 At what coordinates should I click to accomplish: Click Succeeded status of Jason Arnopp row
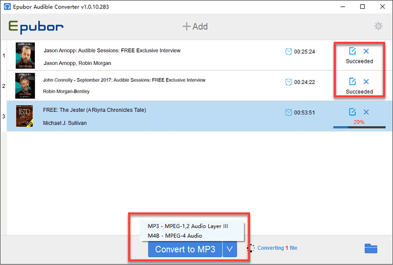[359, 61]
